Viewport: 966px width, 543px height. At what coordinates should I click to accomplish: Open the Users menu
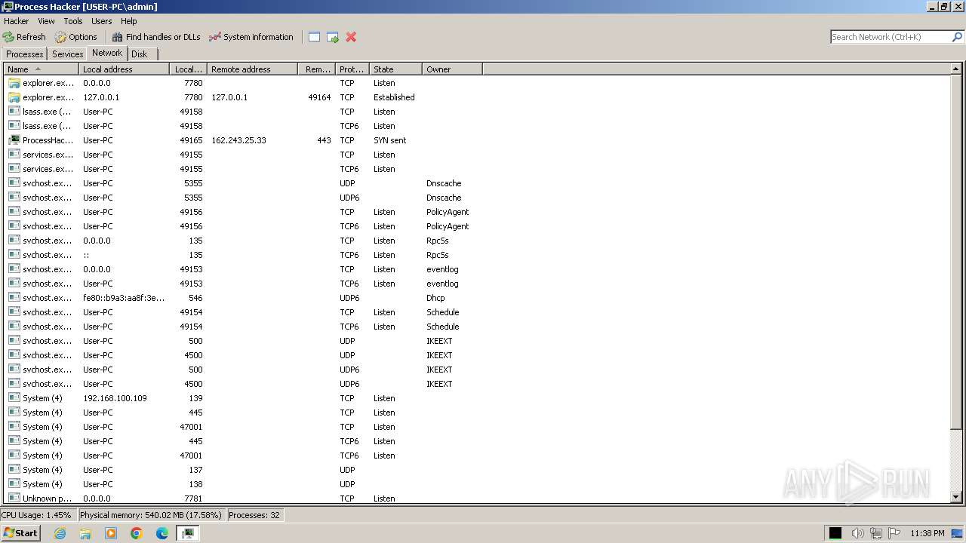coord(101,21)
